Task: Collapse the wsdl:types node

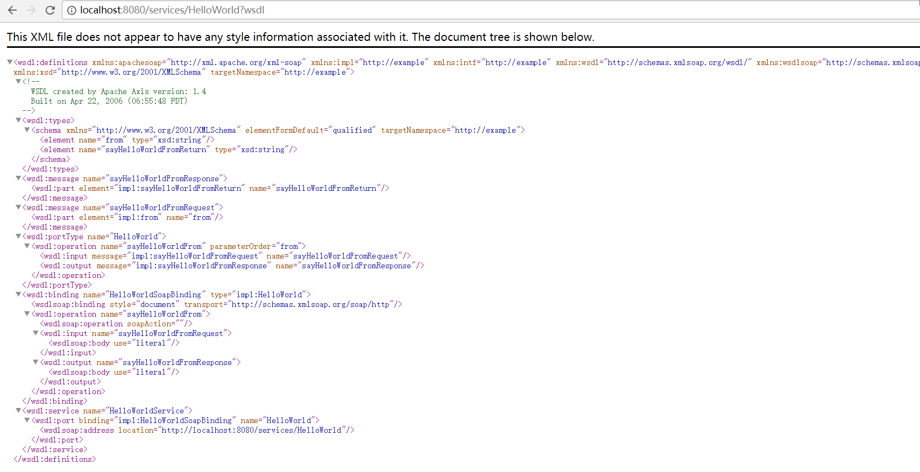Action: [x=18, y=120]
